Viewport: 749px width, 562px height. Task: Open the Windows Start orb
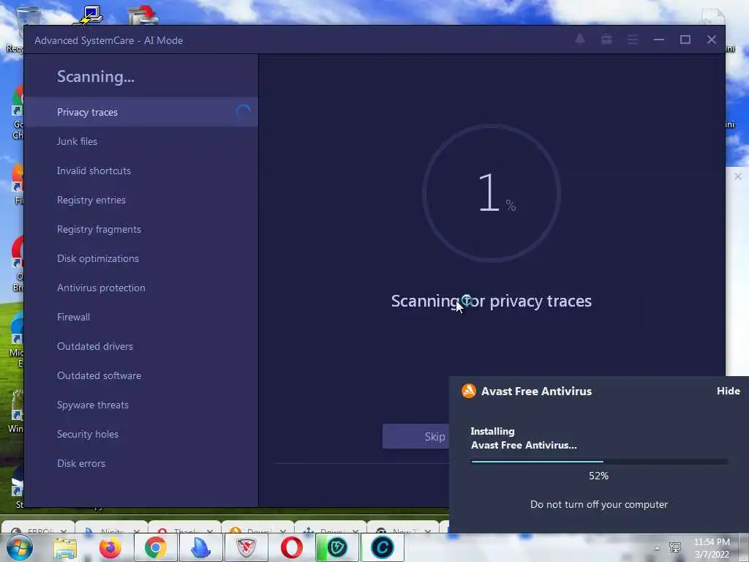tap(19, 547)
